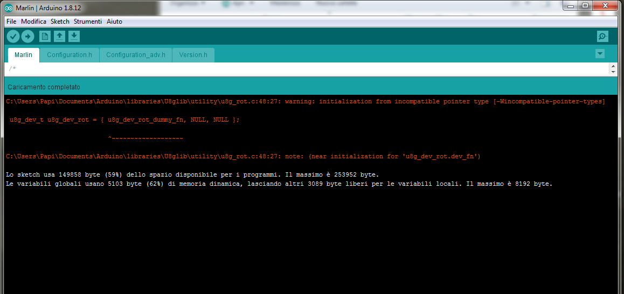The image size is (624, 294).
Task: Click the Verify sketch checkmark button
Action: coord(13,37)
